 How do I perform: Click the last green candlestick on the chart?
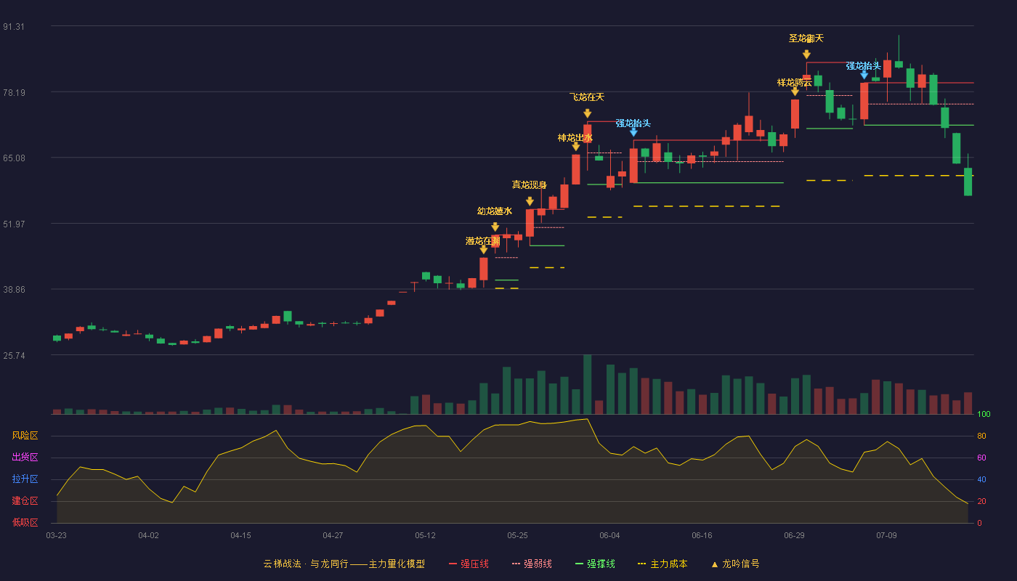click(x=968, y=182)
